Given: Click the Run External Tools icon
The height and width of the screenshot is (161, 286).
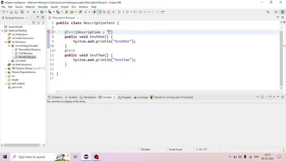Looking at the screenshot, I should (58, 12).
